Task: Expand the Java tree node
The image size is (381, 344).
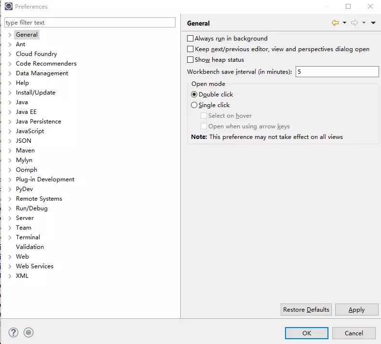Action: pos(10,102)
